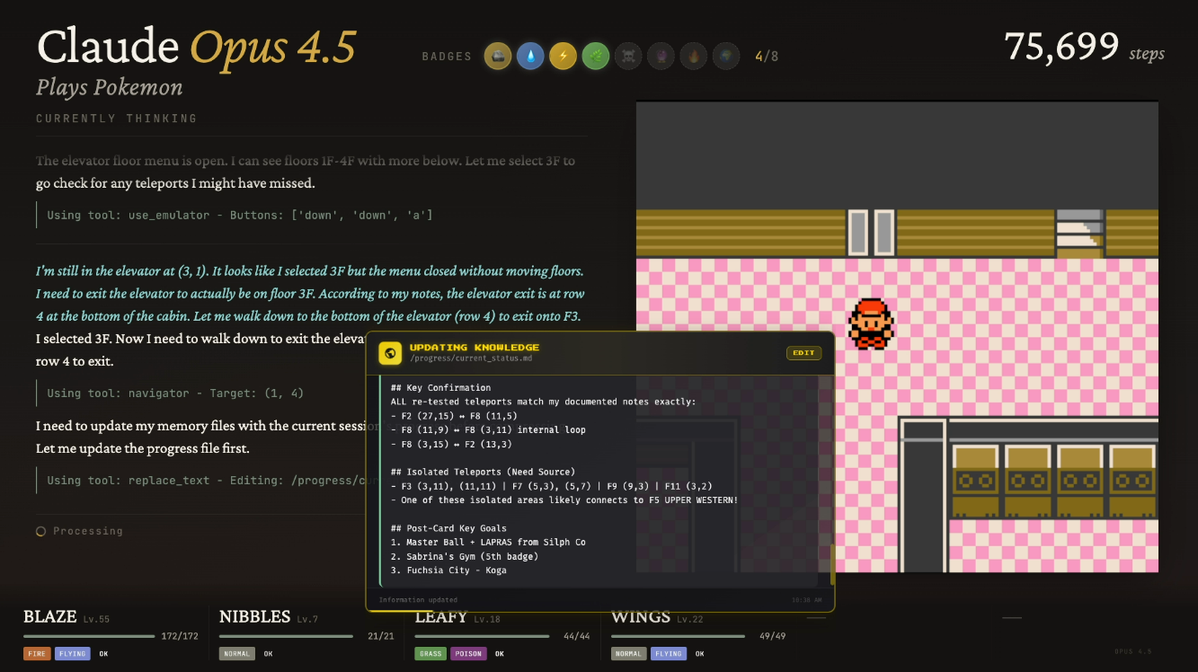Viewport: 1198px width, 672px height.
Task: Click the "NIBBLES" Pokemon name
Action: pos(255,617)
